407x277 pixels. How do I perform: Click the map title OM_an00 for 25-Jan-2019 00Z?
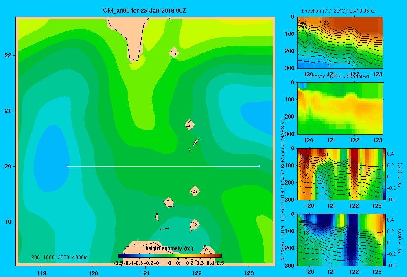point(144,11)
